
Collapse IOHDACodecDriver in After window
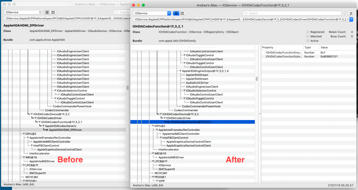(x=165, y=118)
